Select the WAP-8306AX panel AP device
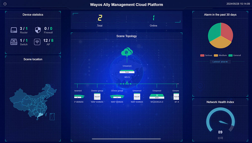 [x=97, y=96]
